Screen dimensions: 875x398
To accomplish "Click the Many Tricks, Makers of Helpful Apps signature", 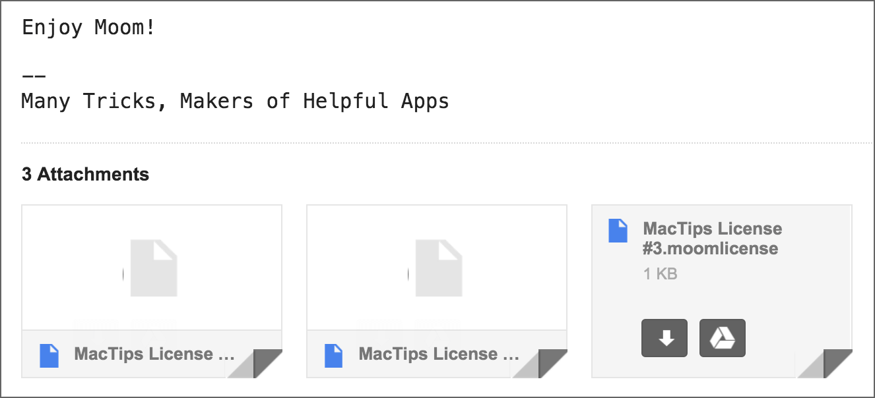I will pyautogui.click(x=235, y=101).
